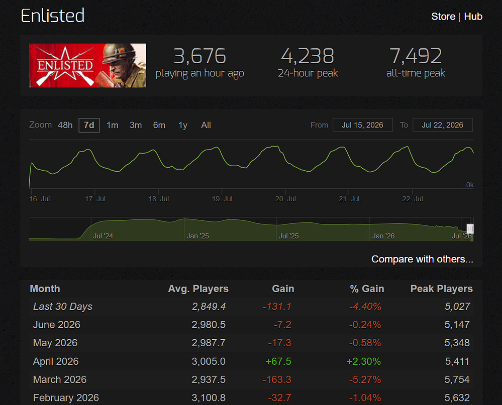Click Jul '25 on the navigator timeline
The width and height of the screenshot is (502, 405).
click(288, 236)
